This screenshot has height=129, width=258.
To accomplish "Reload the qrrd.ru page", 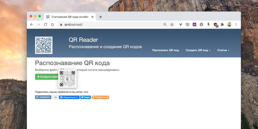I will pos(45,24).
